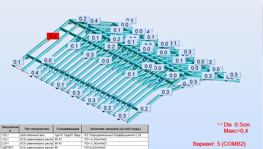Click the PZ=-0,30(кН/м2) load value cell
The height and width of the screenshot is (149, 263).
[x=115, y=139]
